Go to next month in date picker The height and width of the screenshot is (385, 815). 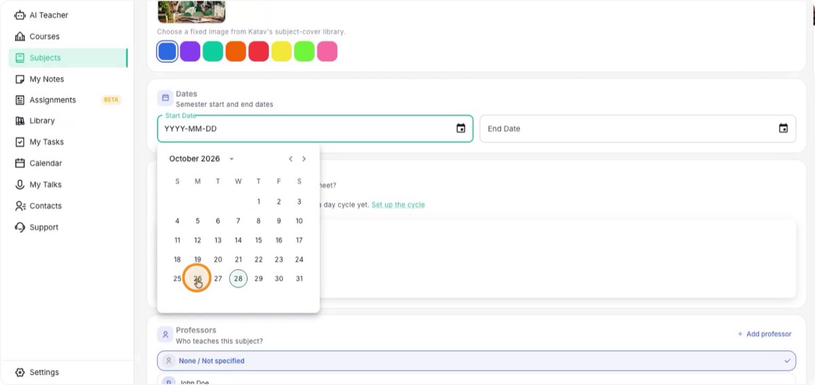click(x=304, y=159)
